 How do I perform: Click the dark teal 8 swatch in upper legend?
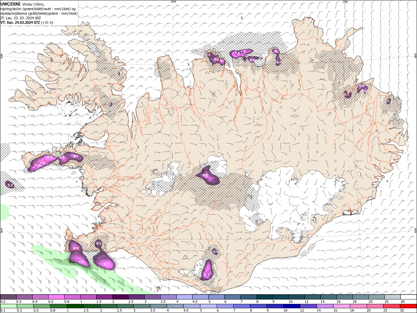264,297
